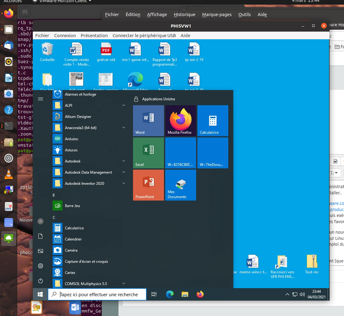Open Horizon Aide menu

185,36
